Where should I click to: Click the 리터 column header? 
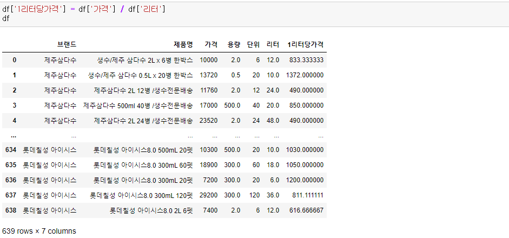point(273,44)
